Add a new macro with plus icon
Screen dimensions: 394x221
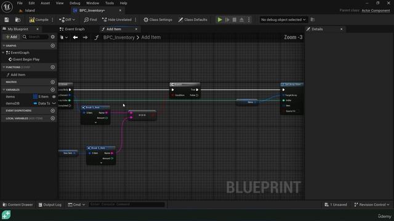(52, 82)
